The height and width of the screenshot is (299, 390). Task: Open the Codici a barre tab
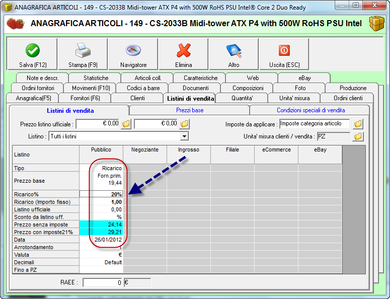click(143, 88)
